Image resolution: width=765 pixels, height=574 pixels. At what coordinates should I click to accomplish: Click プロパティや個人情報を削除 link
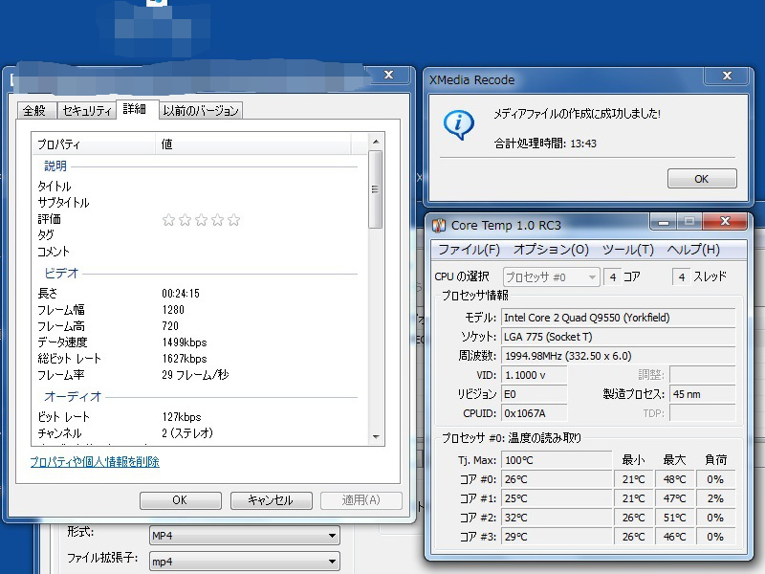[x=95, y=462]
